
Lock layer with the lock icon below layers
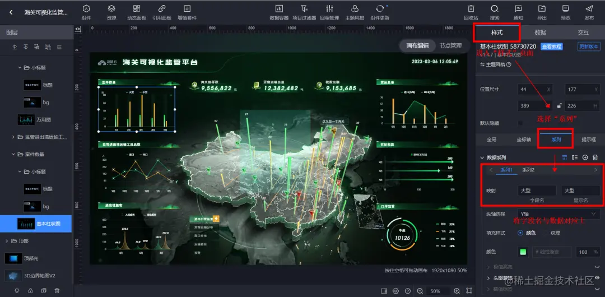coord(30,290)
